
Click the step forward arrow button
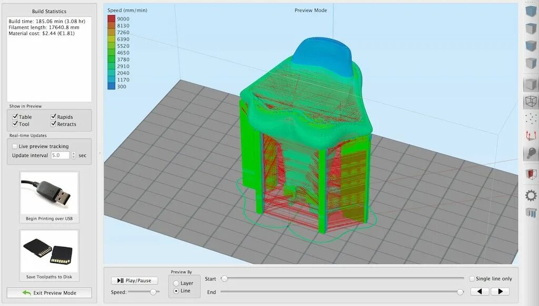[500, 291]
